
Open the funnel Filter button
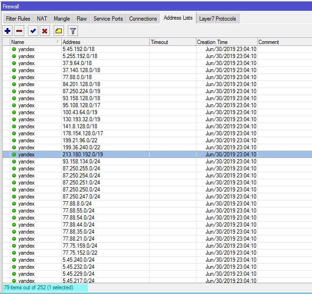[73, 31]
